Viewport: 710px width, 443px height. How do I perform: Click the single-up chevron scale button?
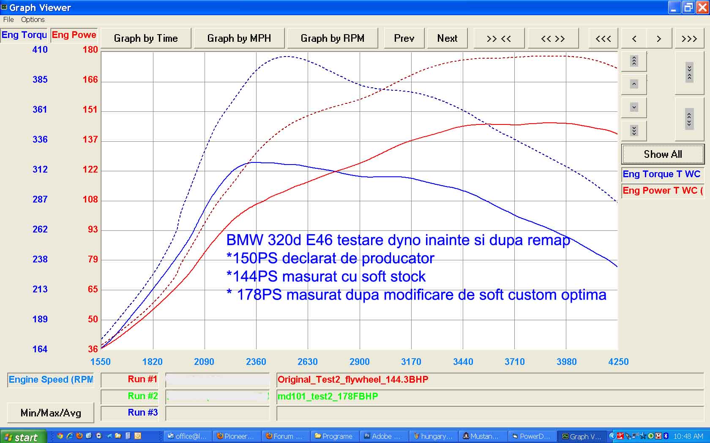[634, 84]
